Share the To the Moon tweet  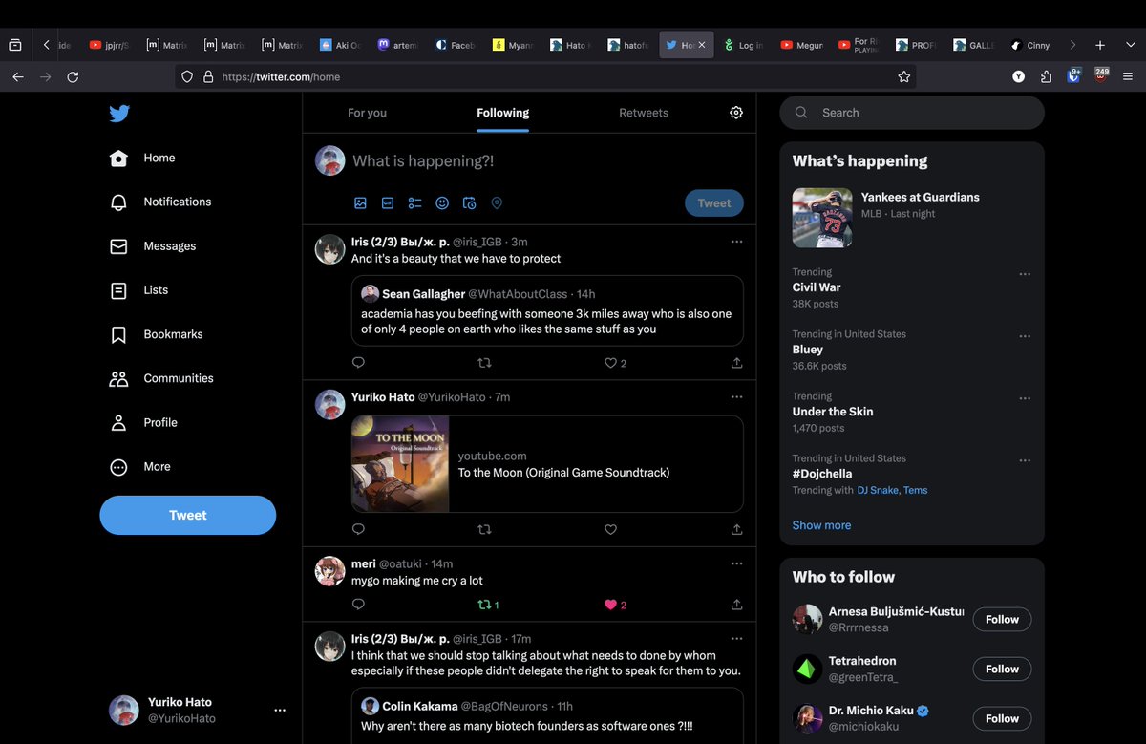(737, 529)
